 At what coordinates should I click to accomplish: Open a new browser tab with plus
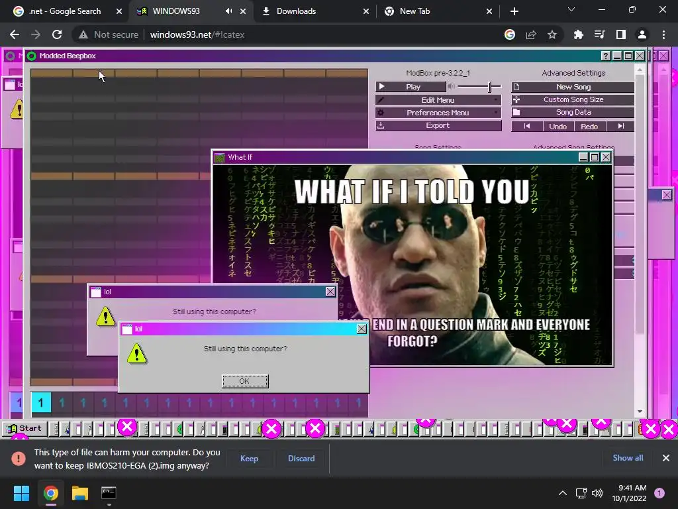pyautogui.click(x=514, y=11)
